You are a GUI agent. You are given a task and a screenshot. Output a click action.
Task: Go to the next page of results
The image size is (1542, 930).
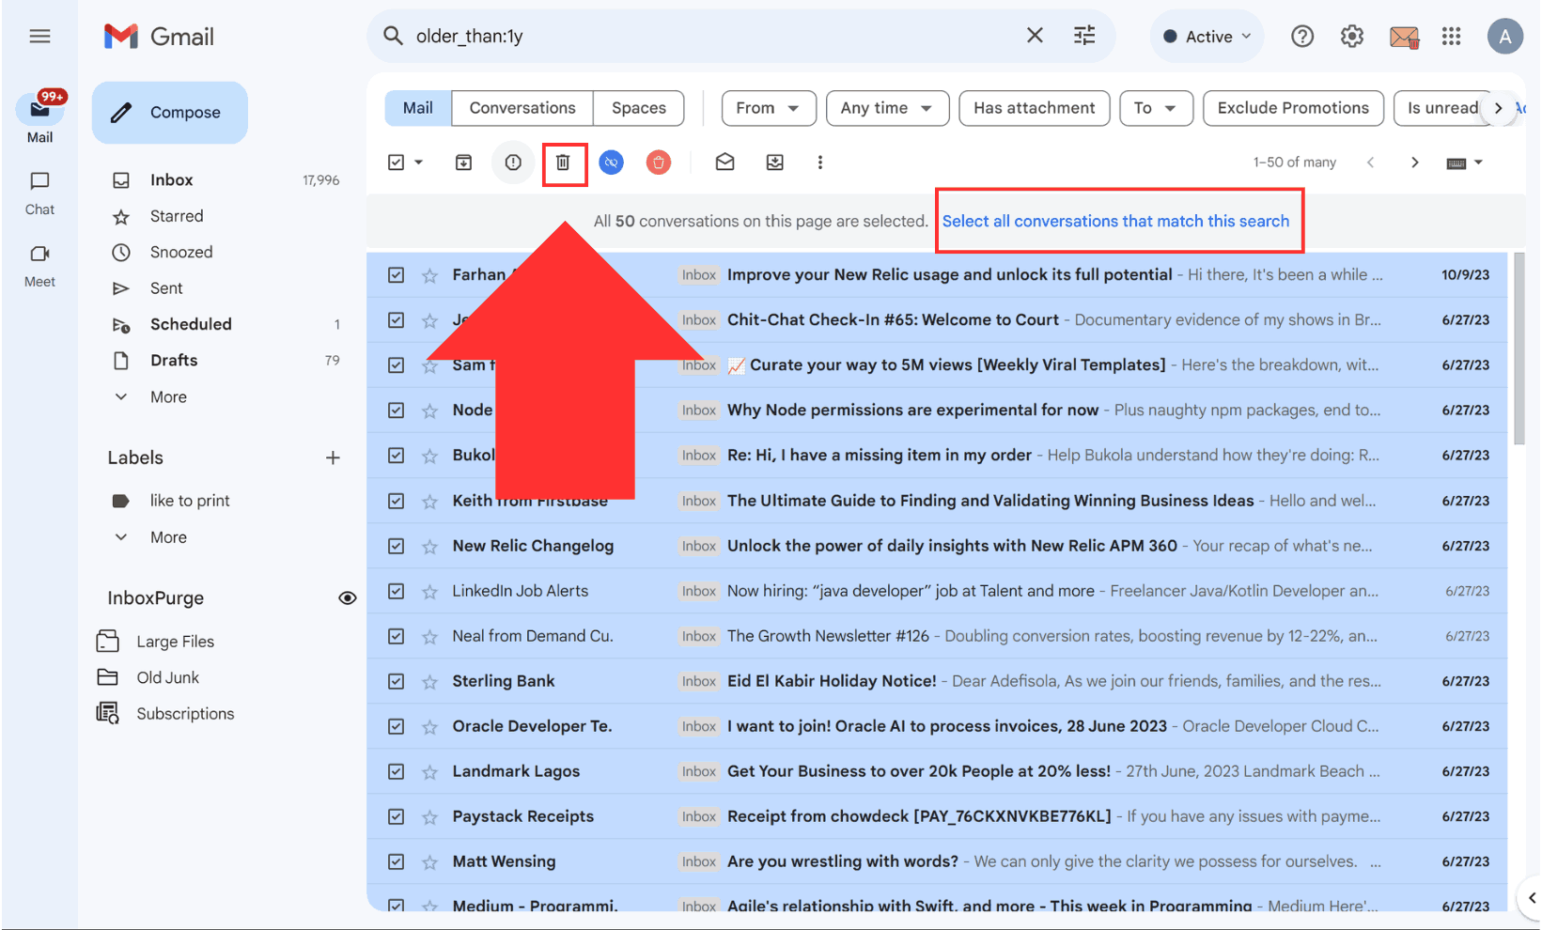pos(1414,163)
